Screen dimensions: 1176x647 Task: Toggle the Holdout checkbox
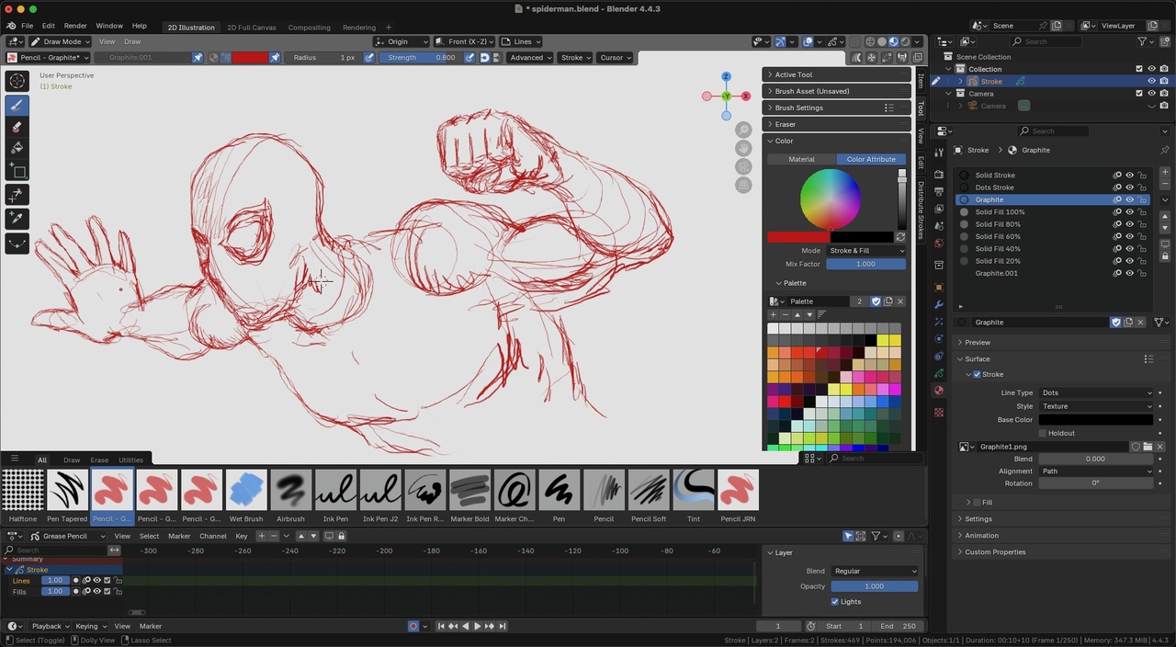point(1043,433)
